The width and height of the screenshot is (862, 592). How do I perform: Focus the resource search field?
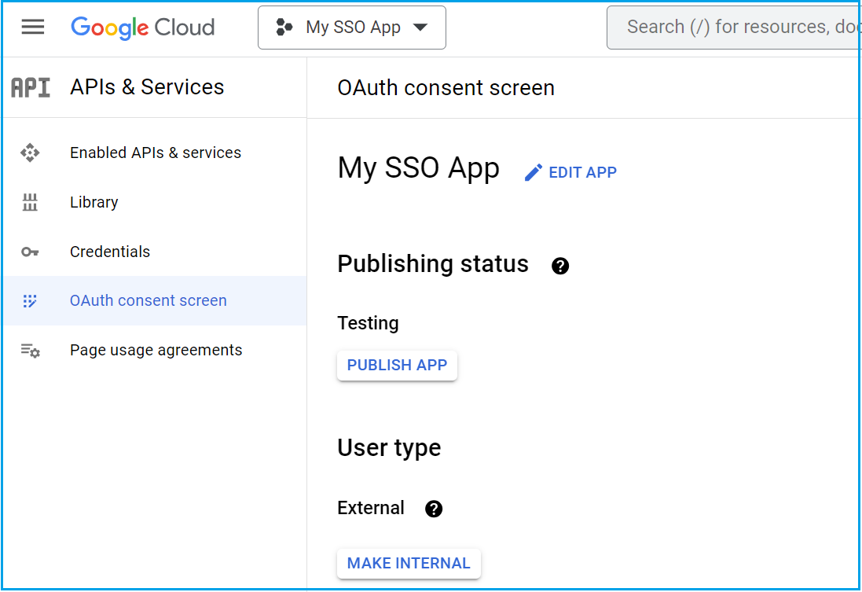point(734,28)
